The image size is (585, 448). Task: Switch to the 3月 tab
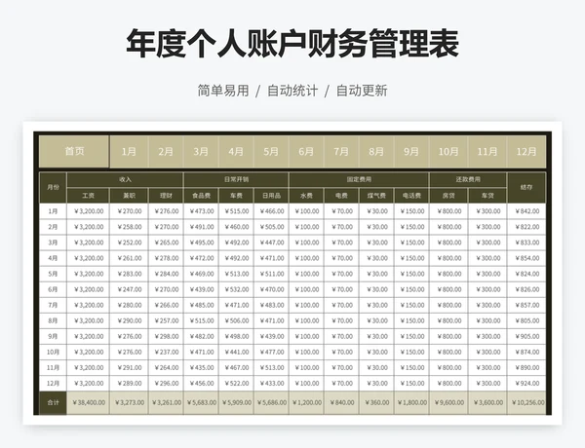click(201, 151)
